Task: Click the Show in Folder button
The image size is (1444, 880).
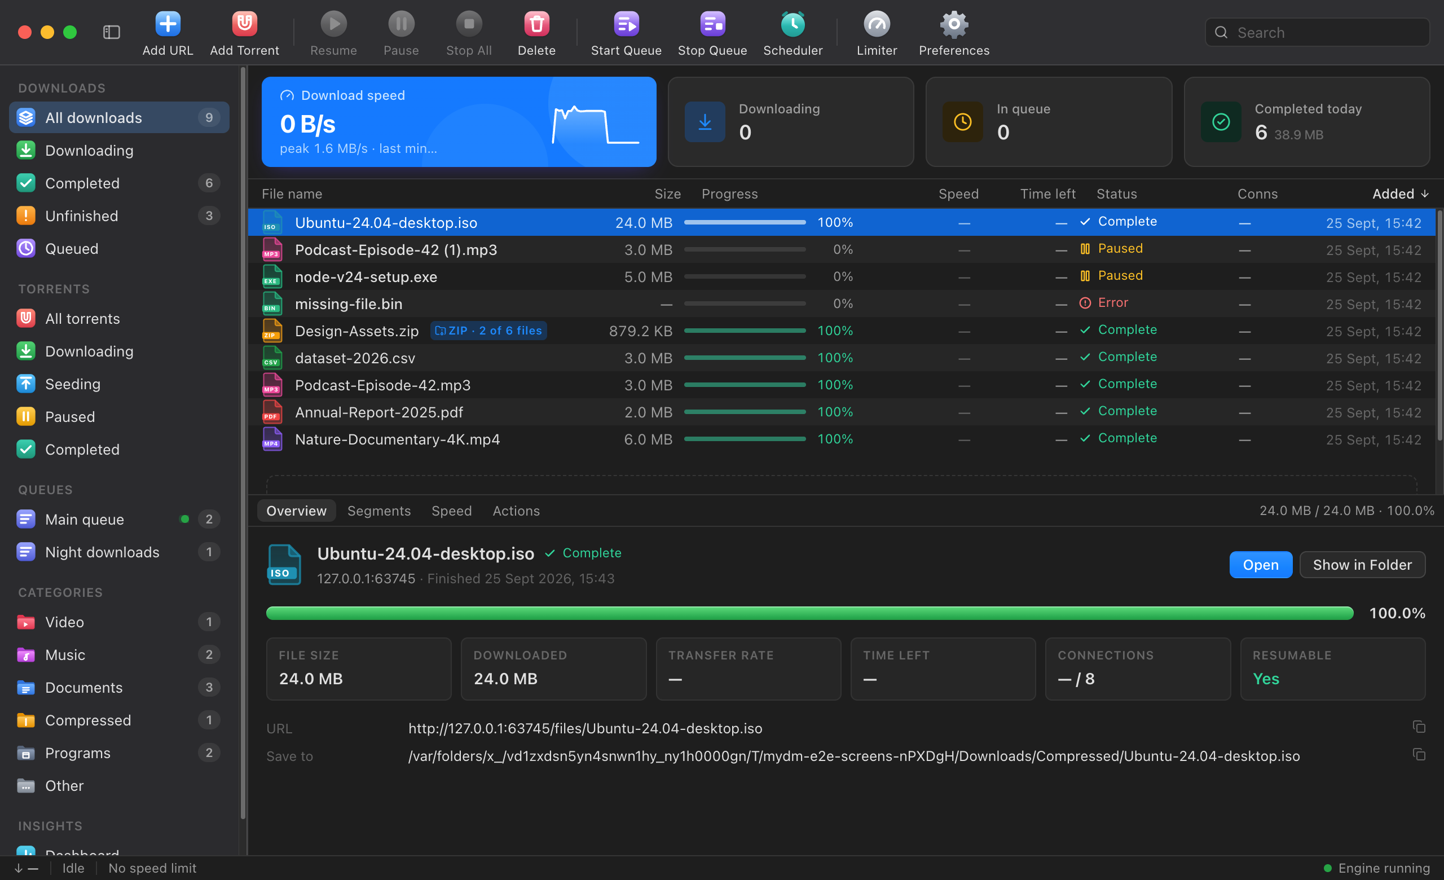Action: (1362, 565)
